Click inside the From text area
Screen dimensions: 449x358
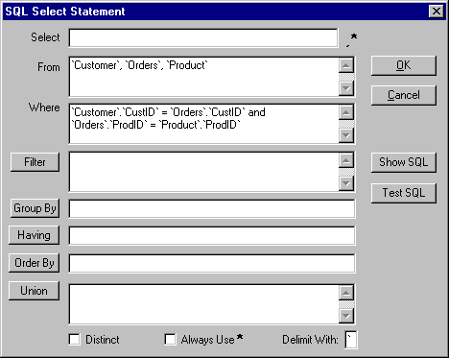pyautogui.click(x=204, y=77)
